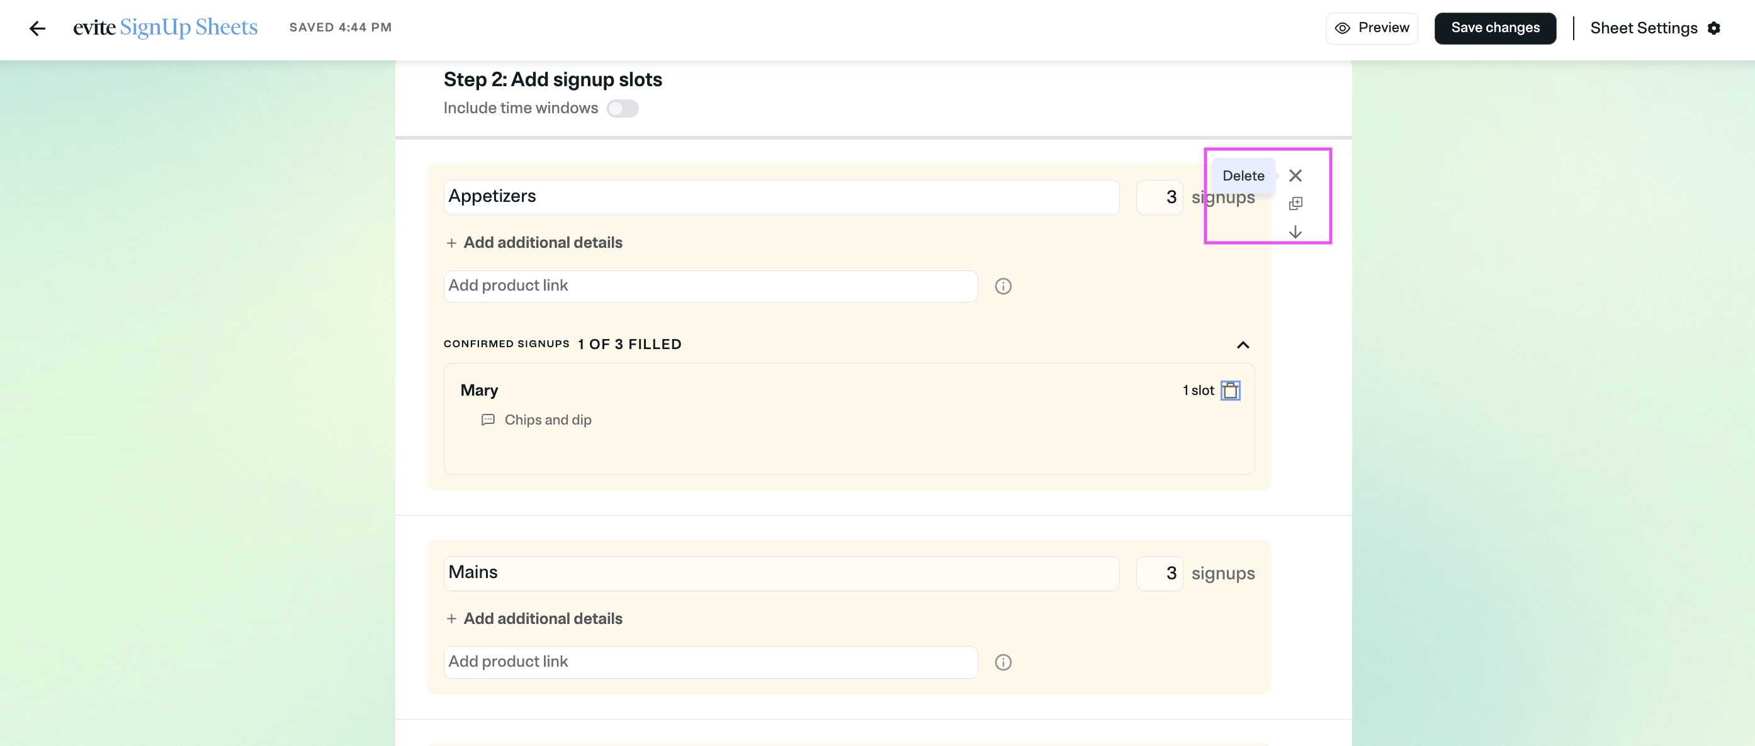The height and width of the screenshot is (746, 1755).
Task: Click the Mains signups number field
Action: pos(1160,573)
